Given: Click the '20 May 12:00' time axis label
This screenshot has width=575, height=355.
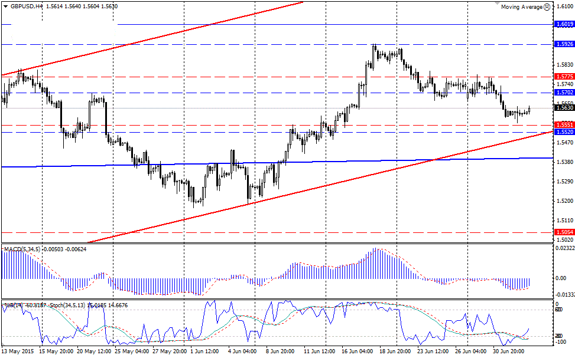Looking at the screenshot, I should [x=93, y=351].
